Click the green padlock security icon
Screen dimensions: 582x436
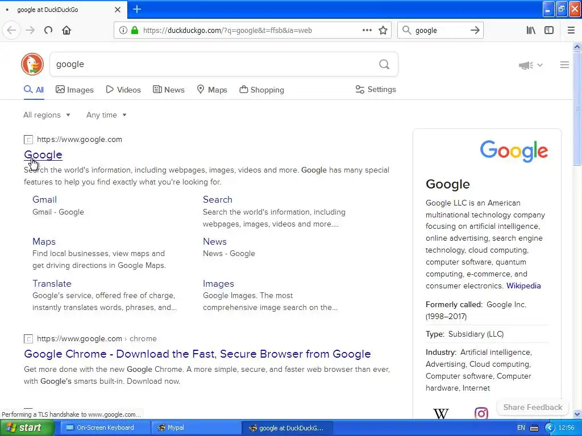135,31
